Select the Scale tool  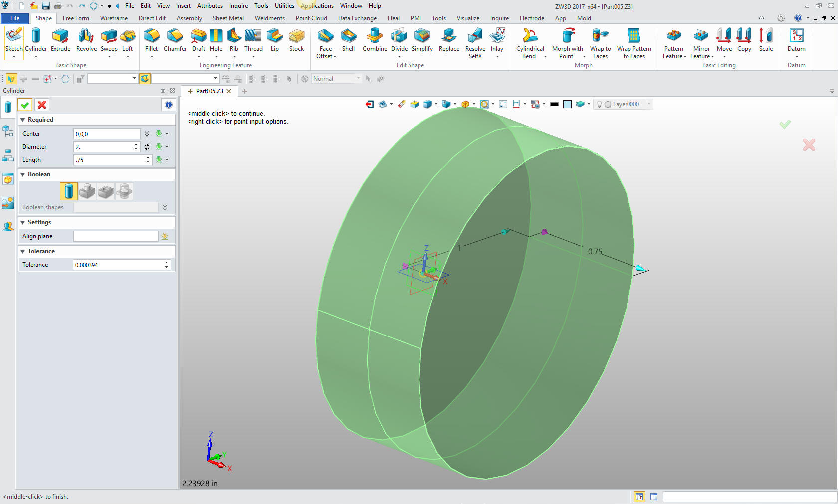766,40
